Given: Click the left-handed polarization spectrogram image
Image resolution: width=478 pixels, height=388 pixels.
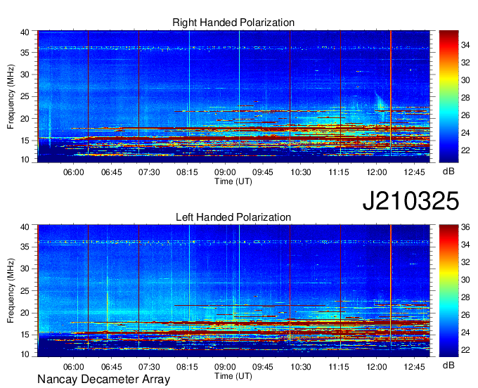Looking at the screenshot, I should (x=233, y=291).
